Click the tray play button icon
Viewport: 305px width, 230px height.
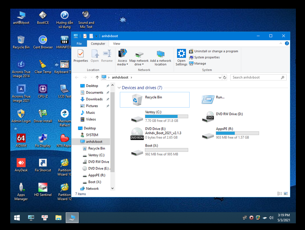tap(251, 218)
